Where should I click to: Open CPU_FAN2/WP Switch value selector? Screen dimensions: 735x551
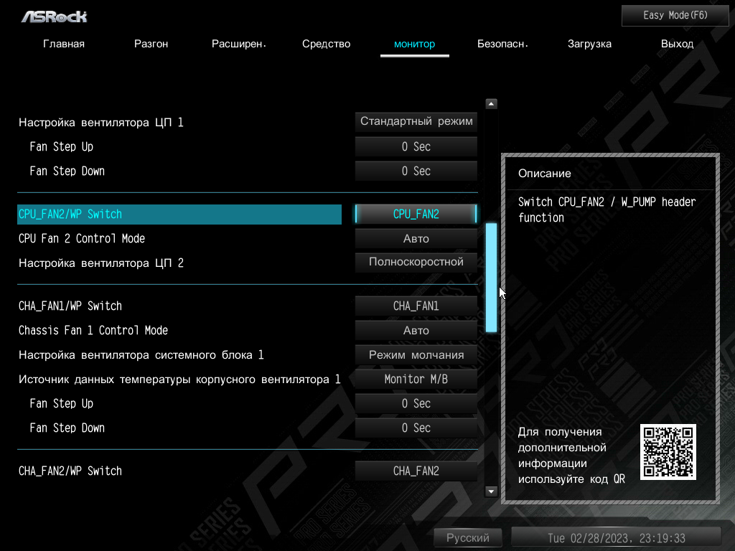pos(416,214)
